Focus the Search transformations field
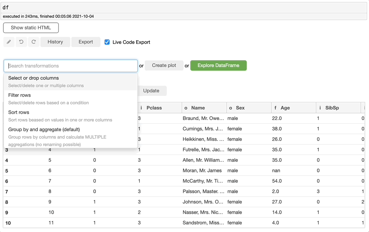Viewport: 369px width, 232px height. (71, 66)
